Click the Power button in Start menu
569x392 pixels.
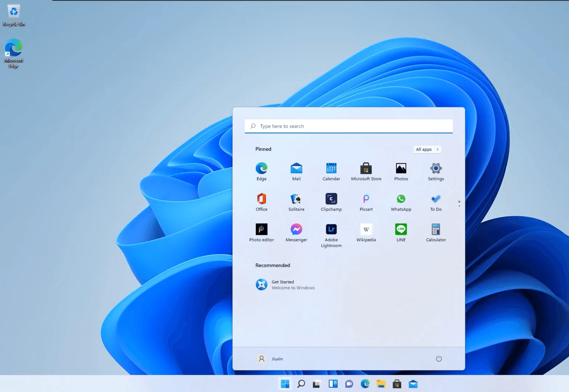pyautogui.click(x=439, y=359)
